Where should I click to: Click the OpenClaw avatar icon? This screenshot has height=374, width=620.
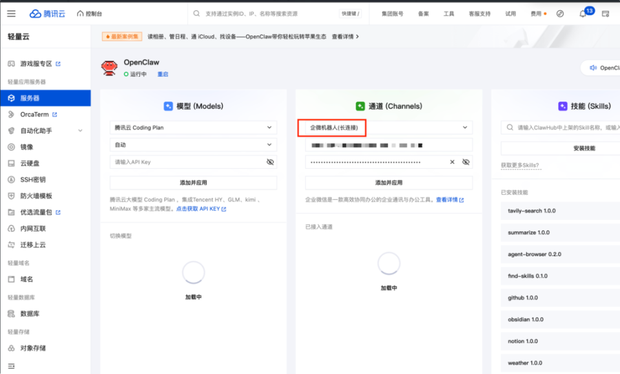pyautogui.click(x=109, y=67)
